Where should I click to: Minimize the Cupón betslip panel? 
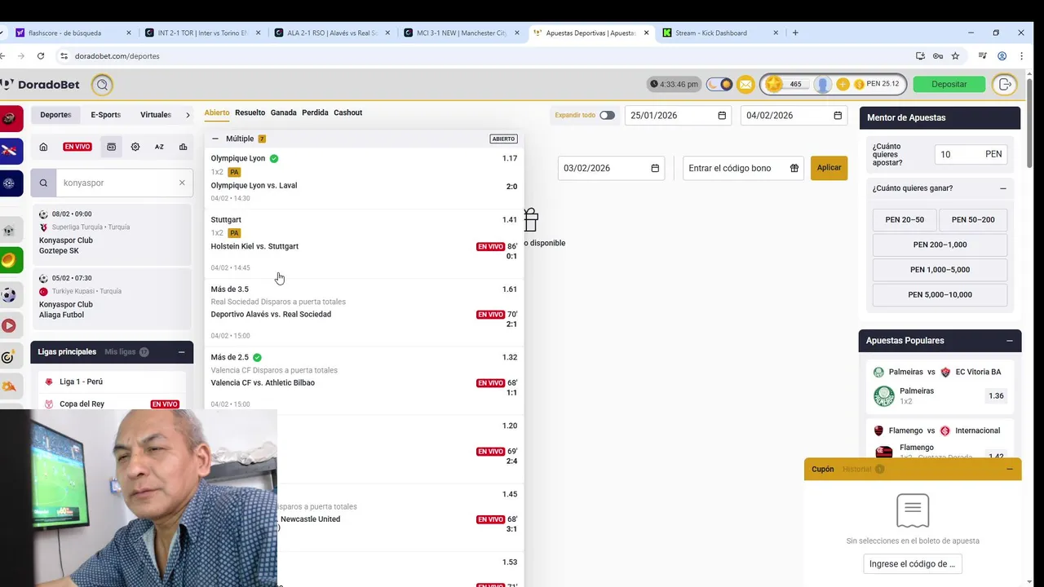coord(1010,470)
